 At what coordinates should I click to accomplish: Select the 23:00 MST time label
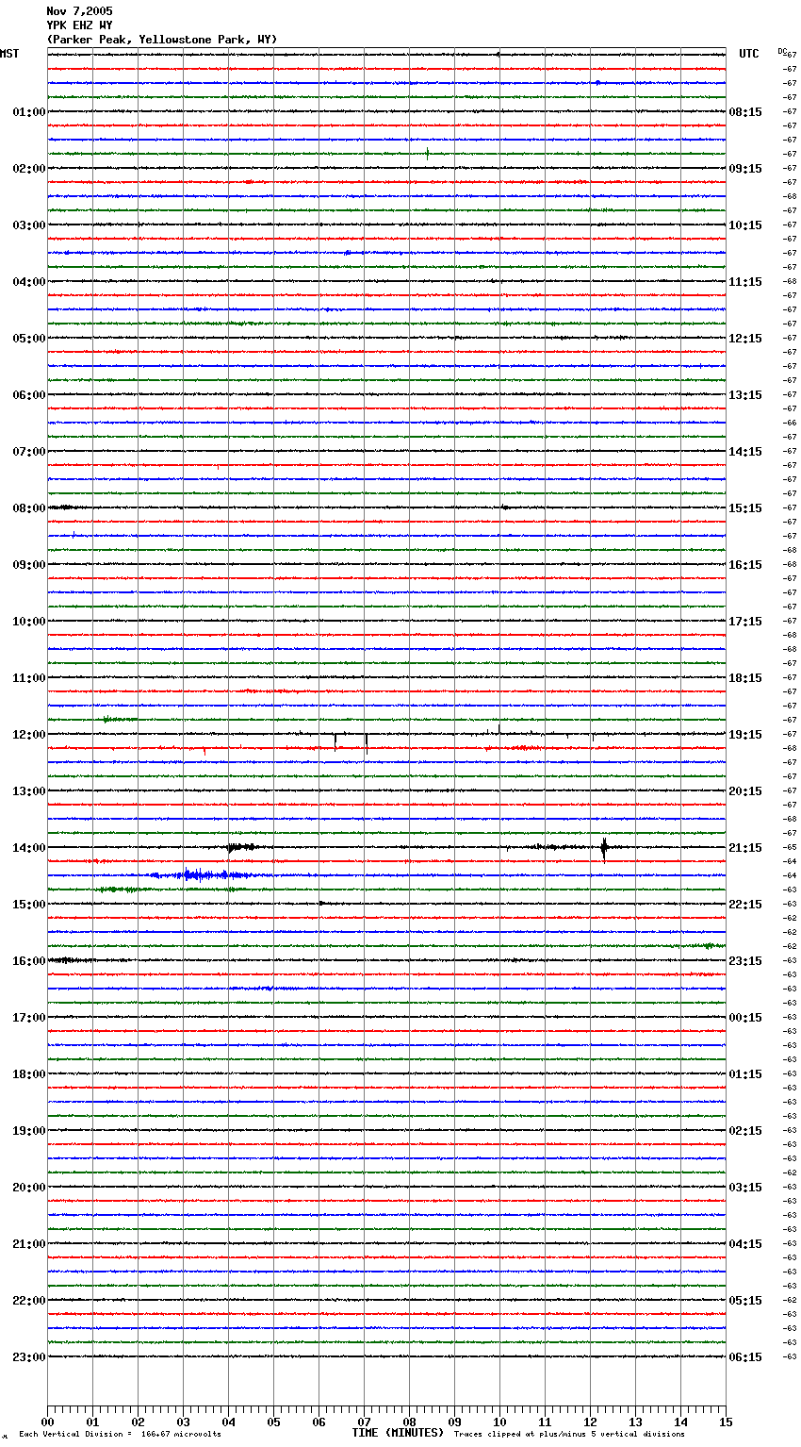point(29,1357)
